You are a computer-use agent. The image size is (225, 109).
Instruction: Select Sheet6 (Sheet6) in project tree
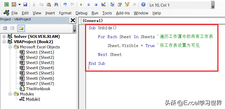coord(40,78)
